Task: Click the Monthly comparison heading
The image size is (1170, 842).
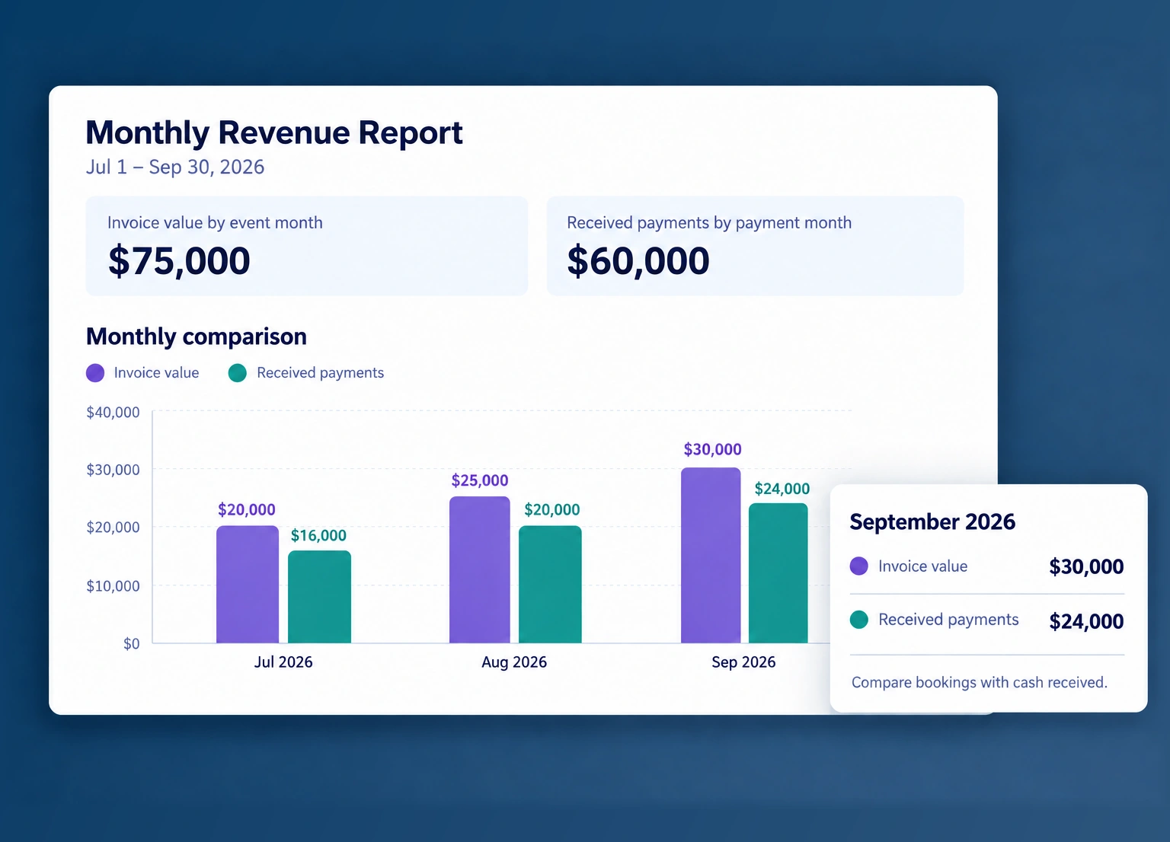Action: (x=197, y=336)
